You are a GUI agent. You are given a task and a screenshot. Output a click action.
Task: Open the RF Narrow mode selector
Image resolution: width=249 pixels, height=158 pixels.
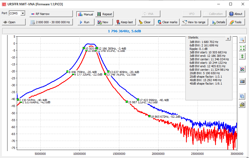[x=51, y=14]
